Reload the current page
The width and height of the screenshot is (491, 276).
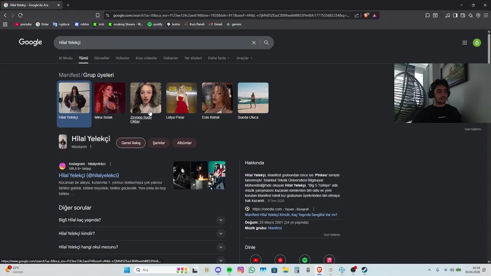pyautogui.click(x=20, y=15)
